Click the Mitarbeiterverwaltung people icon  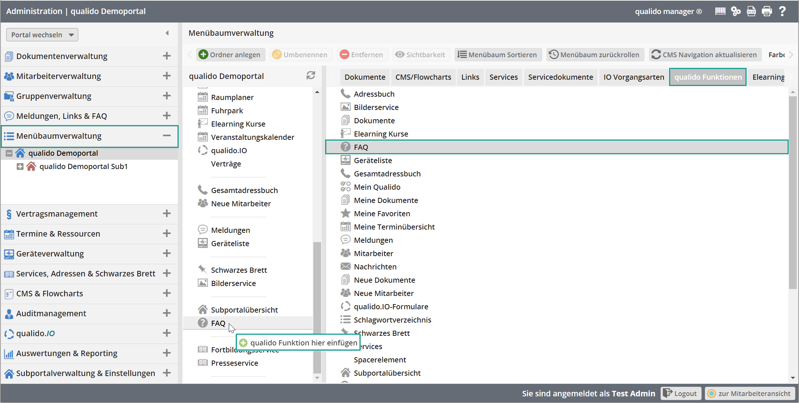[x=9, y=76]
